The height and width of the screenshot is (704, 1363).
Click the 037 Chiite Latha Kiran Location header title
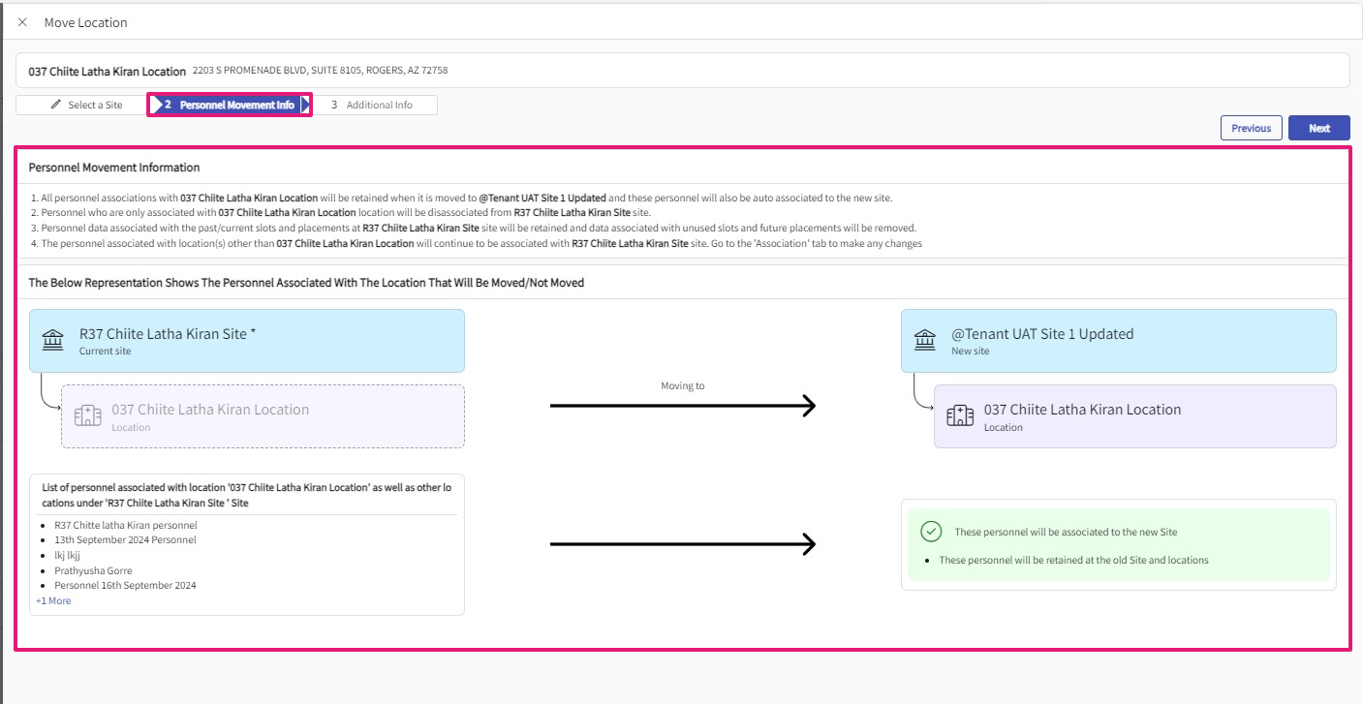pos(107,71)
